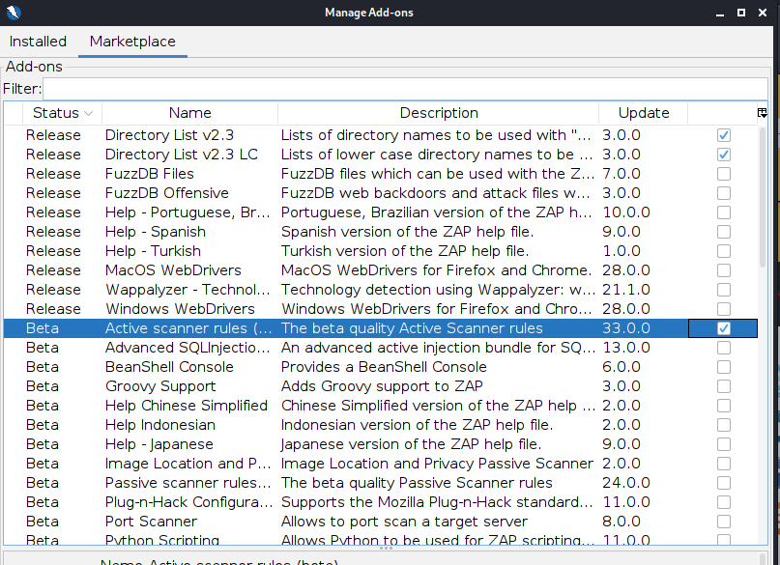
Task: Check the FuzzDB Offensive checkbox
Action: pyautogui.click(x=724, y=193)
